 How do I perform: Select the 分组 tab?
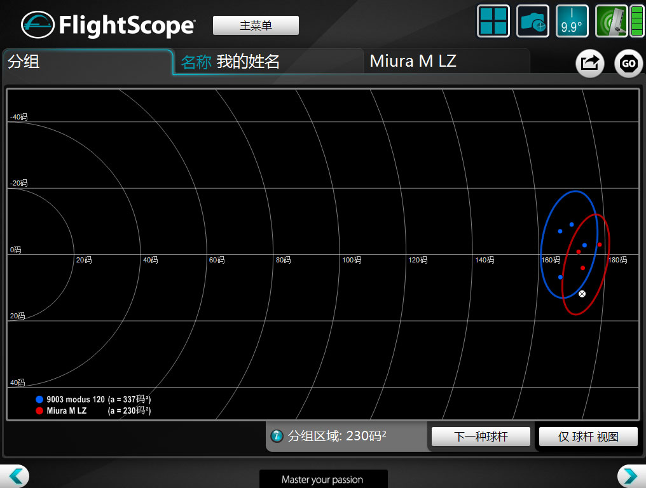[86, 62]
